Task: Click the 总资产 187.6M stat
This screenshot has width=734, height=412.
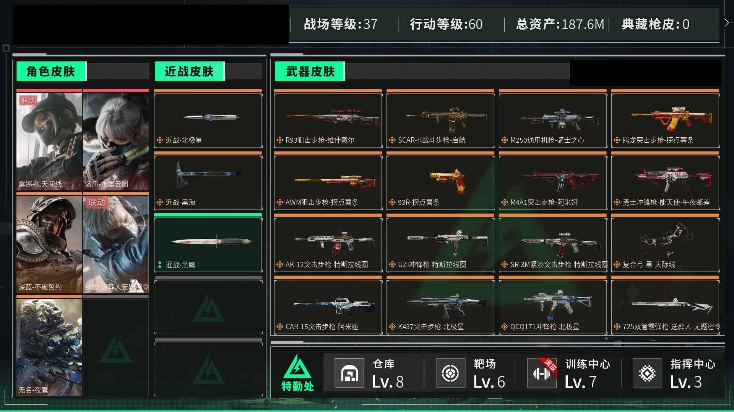Action: (560, 24)
